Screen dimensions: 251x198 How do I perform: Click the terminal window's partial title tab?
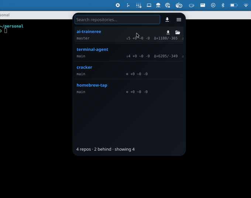tap(5, 15)
